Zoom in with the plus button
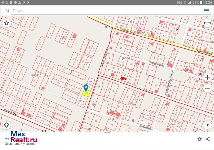 (x=207, y=77)
